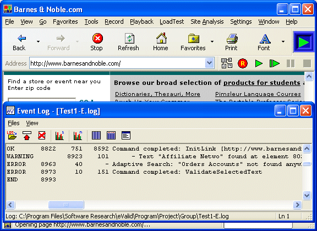
Task: Close the Event Log window
Action: point(305,111)
